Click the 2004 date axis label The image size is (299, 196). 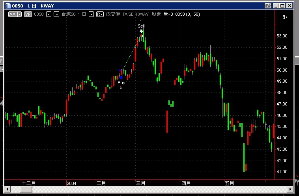point(71,183)
